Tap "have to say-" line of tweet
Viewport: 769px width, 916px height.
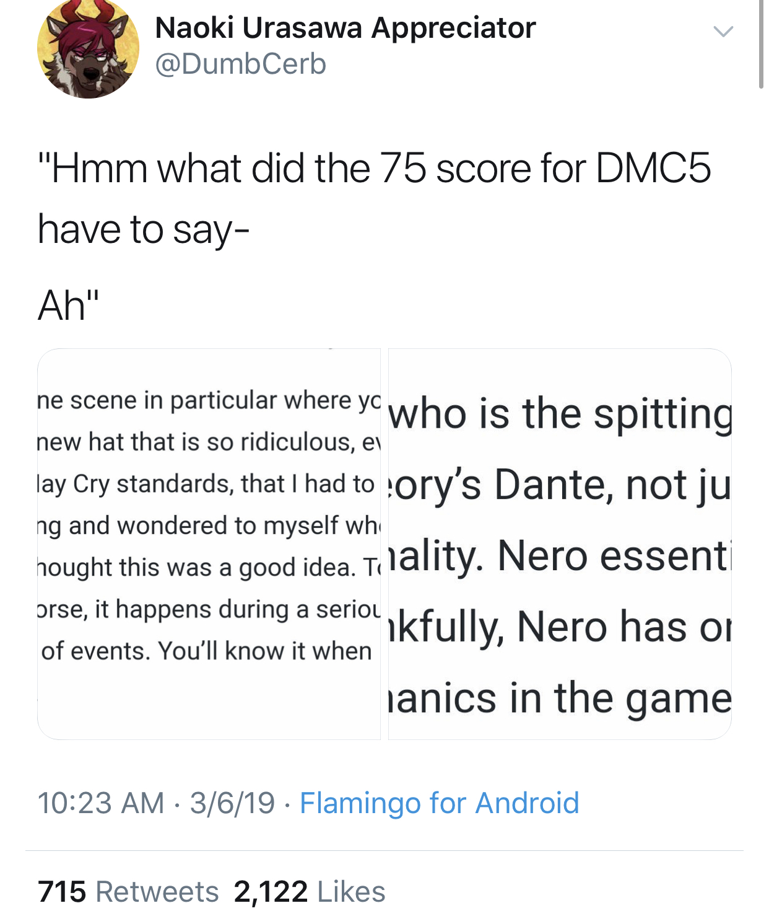click(x=143, y=230)
